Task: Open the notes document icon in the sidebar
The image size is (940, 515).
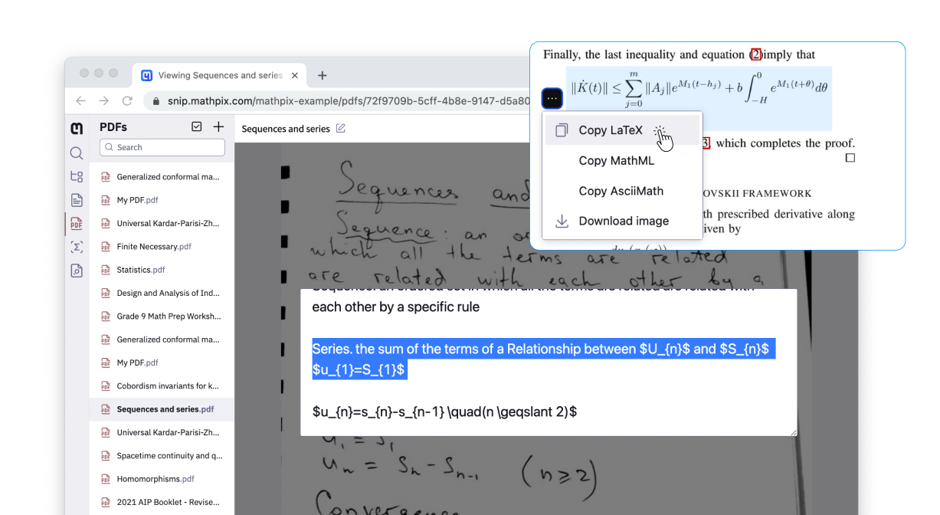Action: coord(76,199)
